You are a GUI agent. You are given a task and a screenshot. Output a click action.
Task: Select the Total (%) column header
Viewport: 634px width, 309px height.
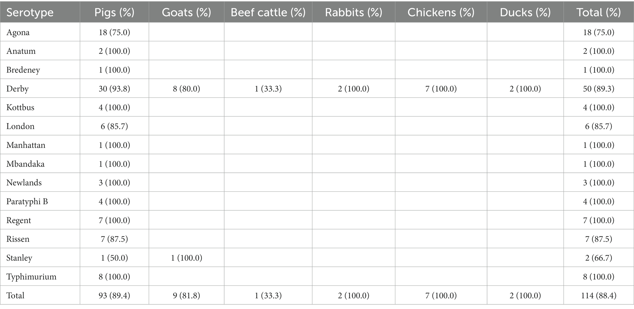[598, 12]
